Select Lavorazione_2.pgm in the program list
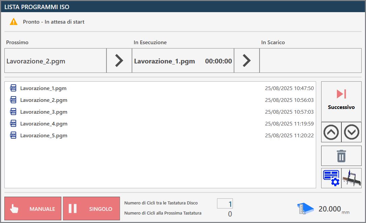 (160, 100)
